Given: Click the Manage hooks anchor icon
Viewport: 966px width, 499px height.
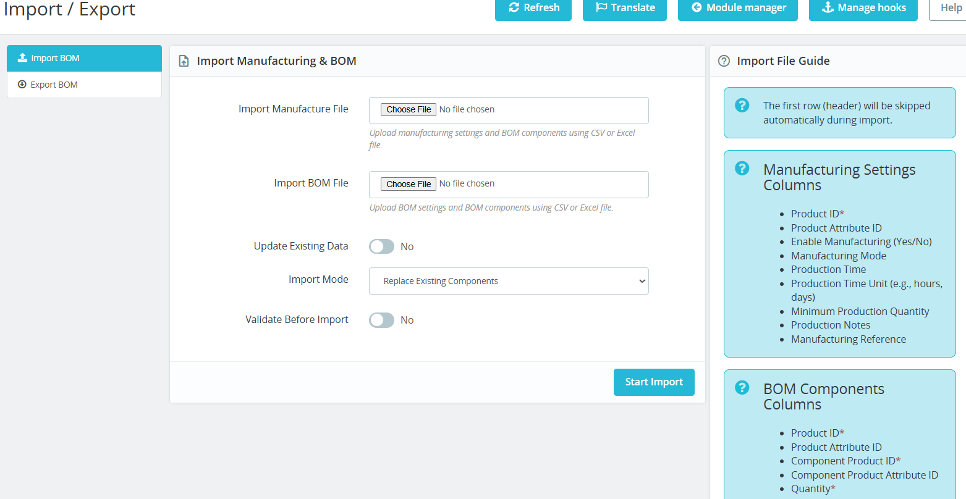Looking at the screenshot, I should point(828,7).
